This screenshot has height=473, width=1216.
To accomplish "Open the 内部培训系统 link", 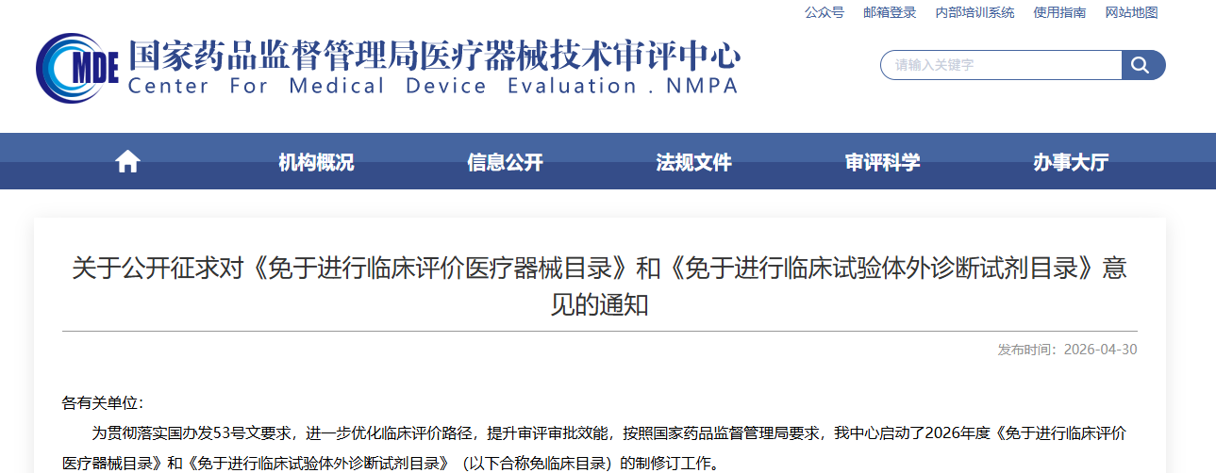I will [974, 12].
